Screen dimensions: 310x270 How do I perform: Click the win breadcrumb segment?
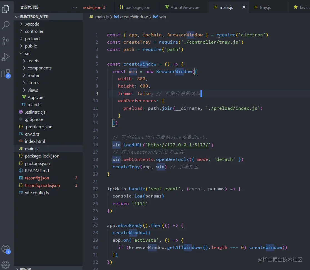pyautogui.click(x=160, y=17)
